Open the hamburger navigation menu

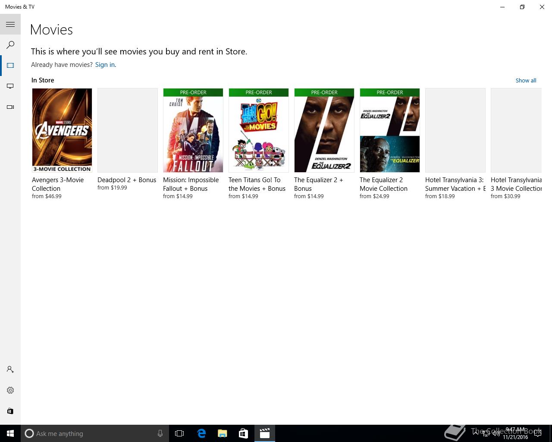[10, 25]
